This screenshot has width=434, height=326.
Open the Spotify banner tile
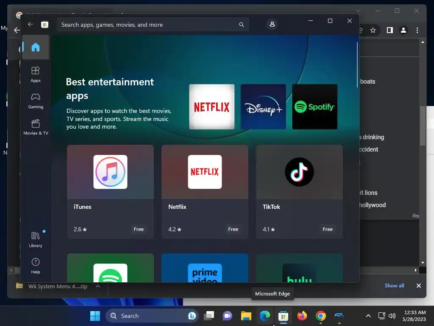click(x=315, y=107)
